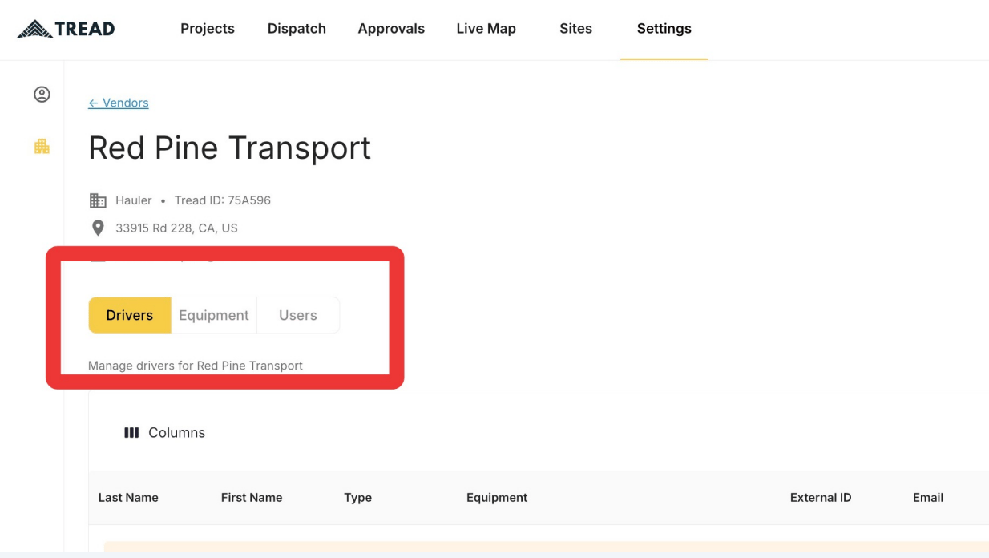Click the address 33915 Rd 228, CA, US

[x=176, y=228]
